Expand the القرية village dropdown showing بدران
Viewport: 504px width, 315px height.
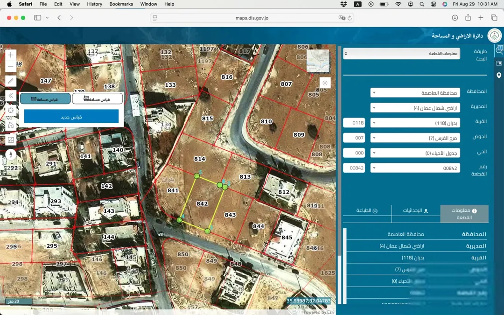(415, 123)
